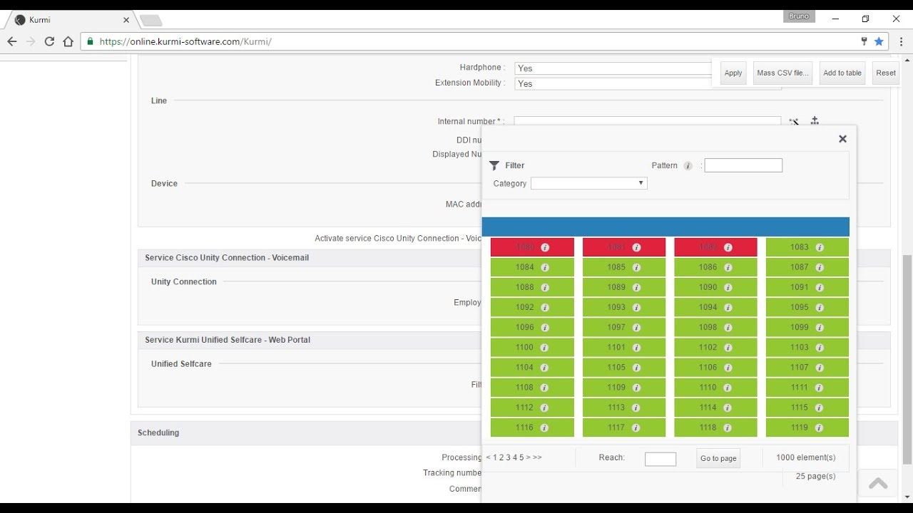Click the Bruno profile button
The width and height of the screenshot is (913, 513).
pyautogui.click(x=799, y=17)
